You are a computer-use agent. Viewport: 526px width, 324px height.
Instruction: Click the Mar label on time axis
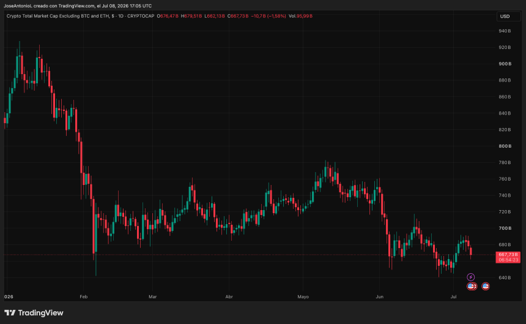click(x=153, y=297)
